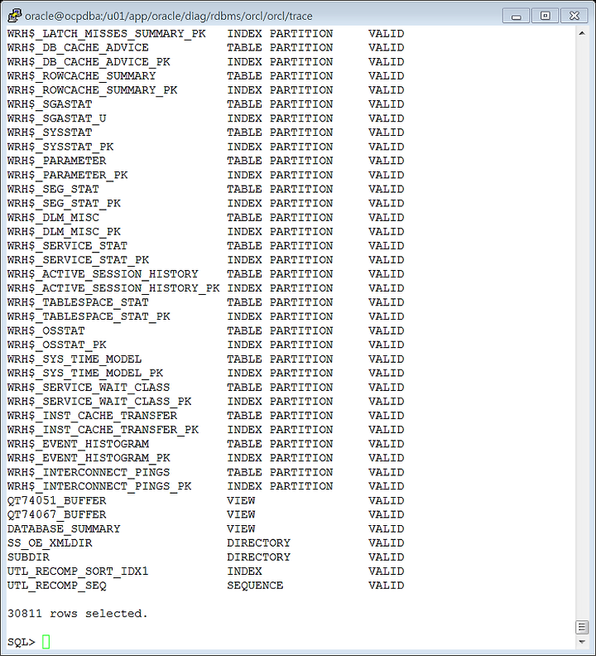This screenshot has width=596, height=656.
Task: Click the scrollbar down arrow
Action: (x=582, y=641)
